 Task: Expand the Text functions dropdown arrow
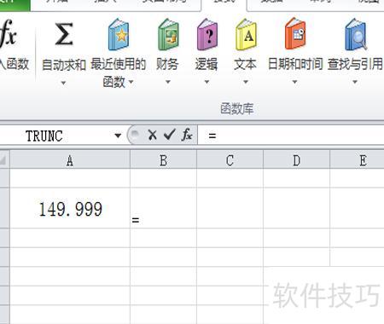(246, 82)
